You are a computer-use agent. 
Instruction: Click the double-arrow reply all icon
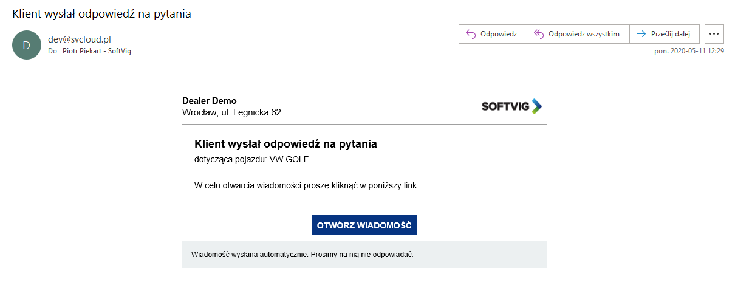tap(538, 34)
